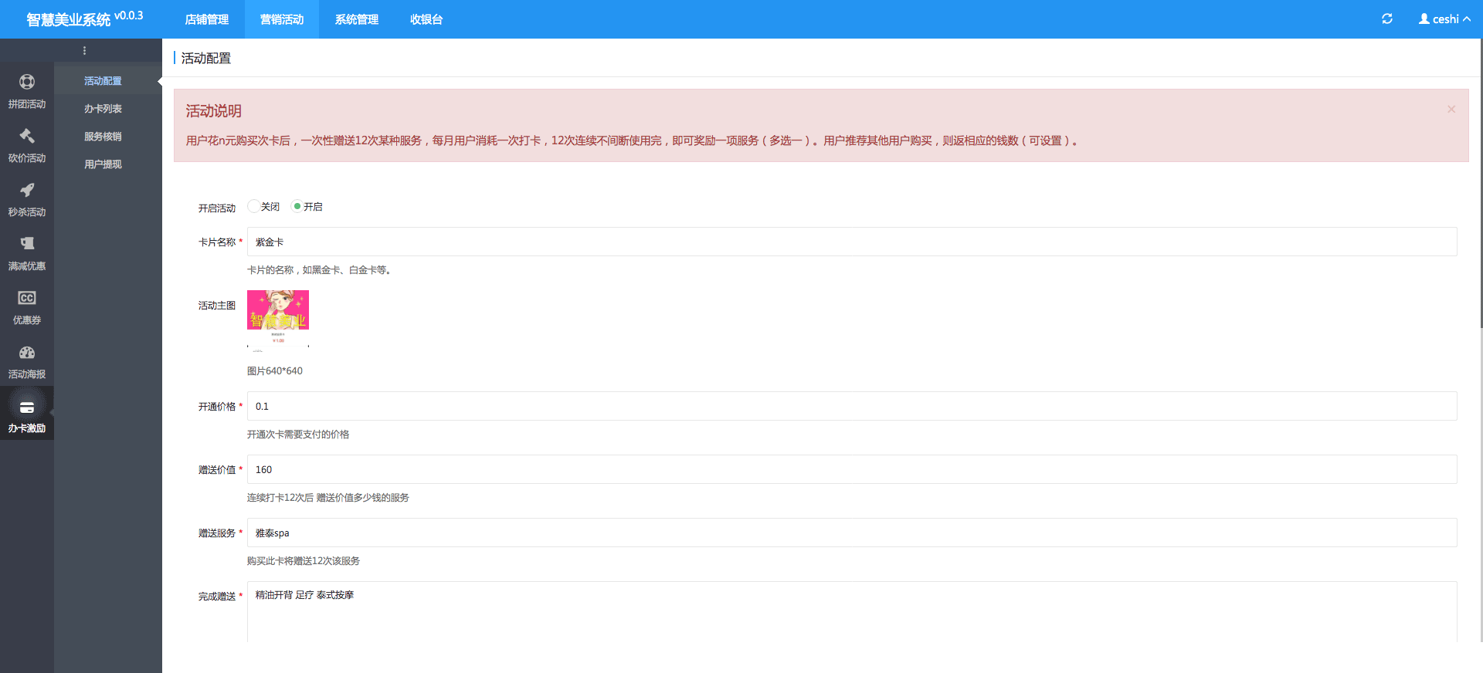Select the 开启 radio button

click(x=297, y=206)
